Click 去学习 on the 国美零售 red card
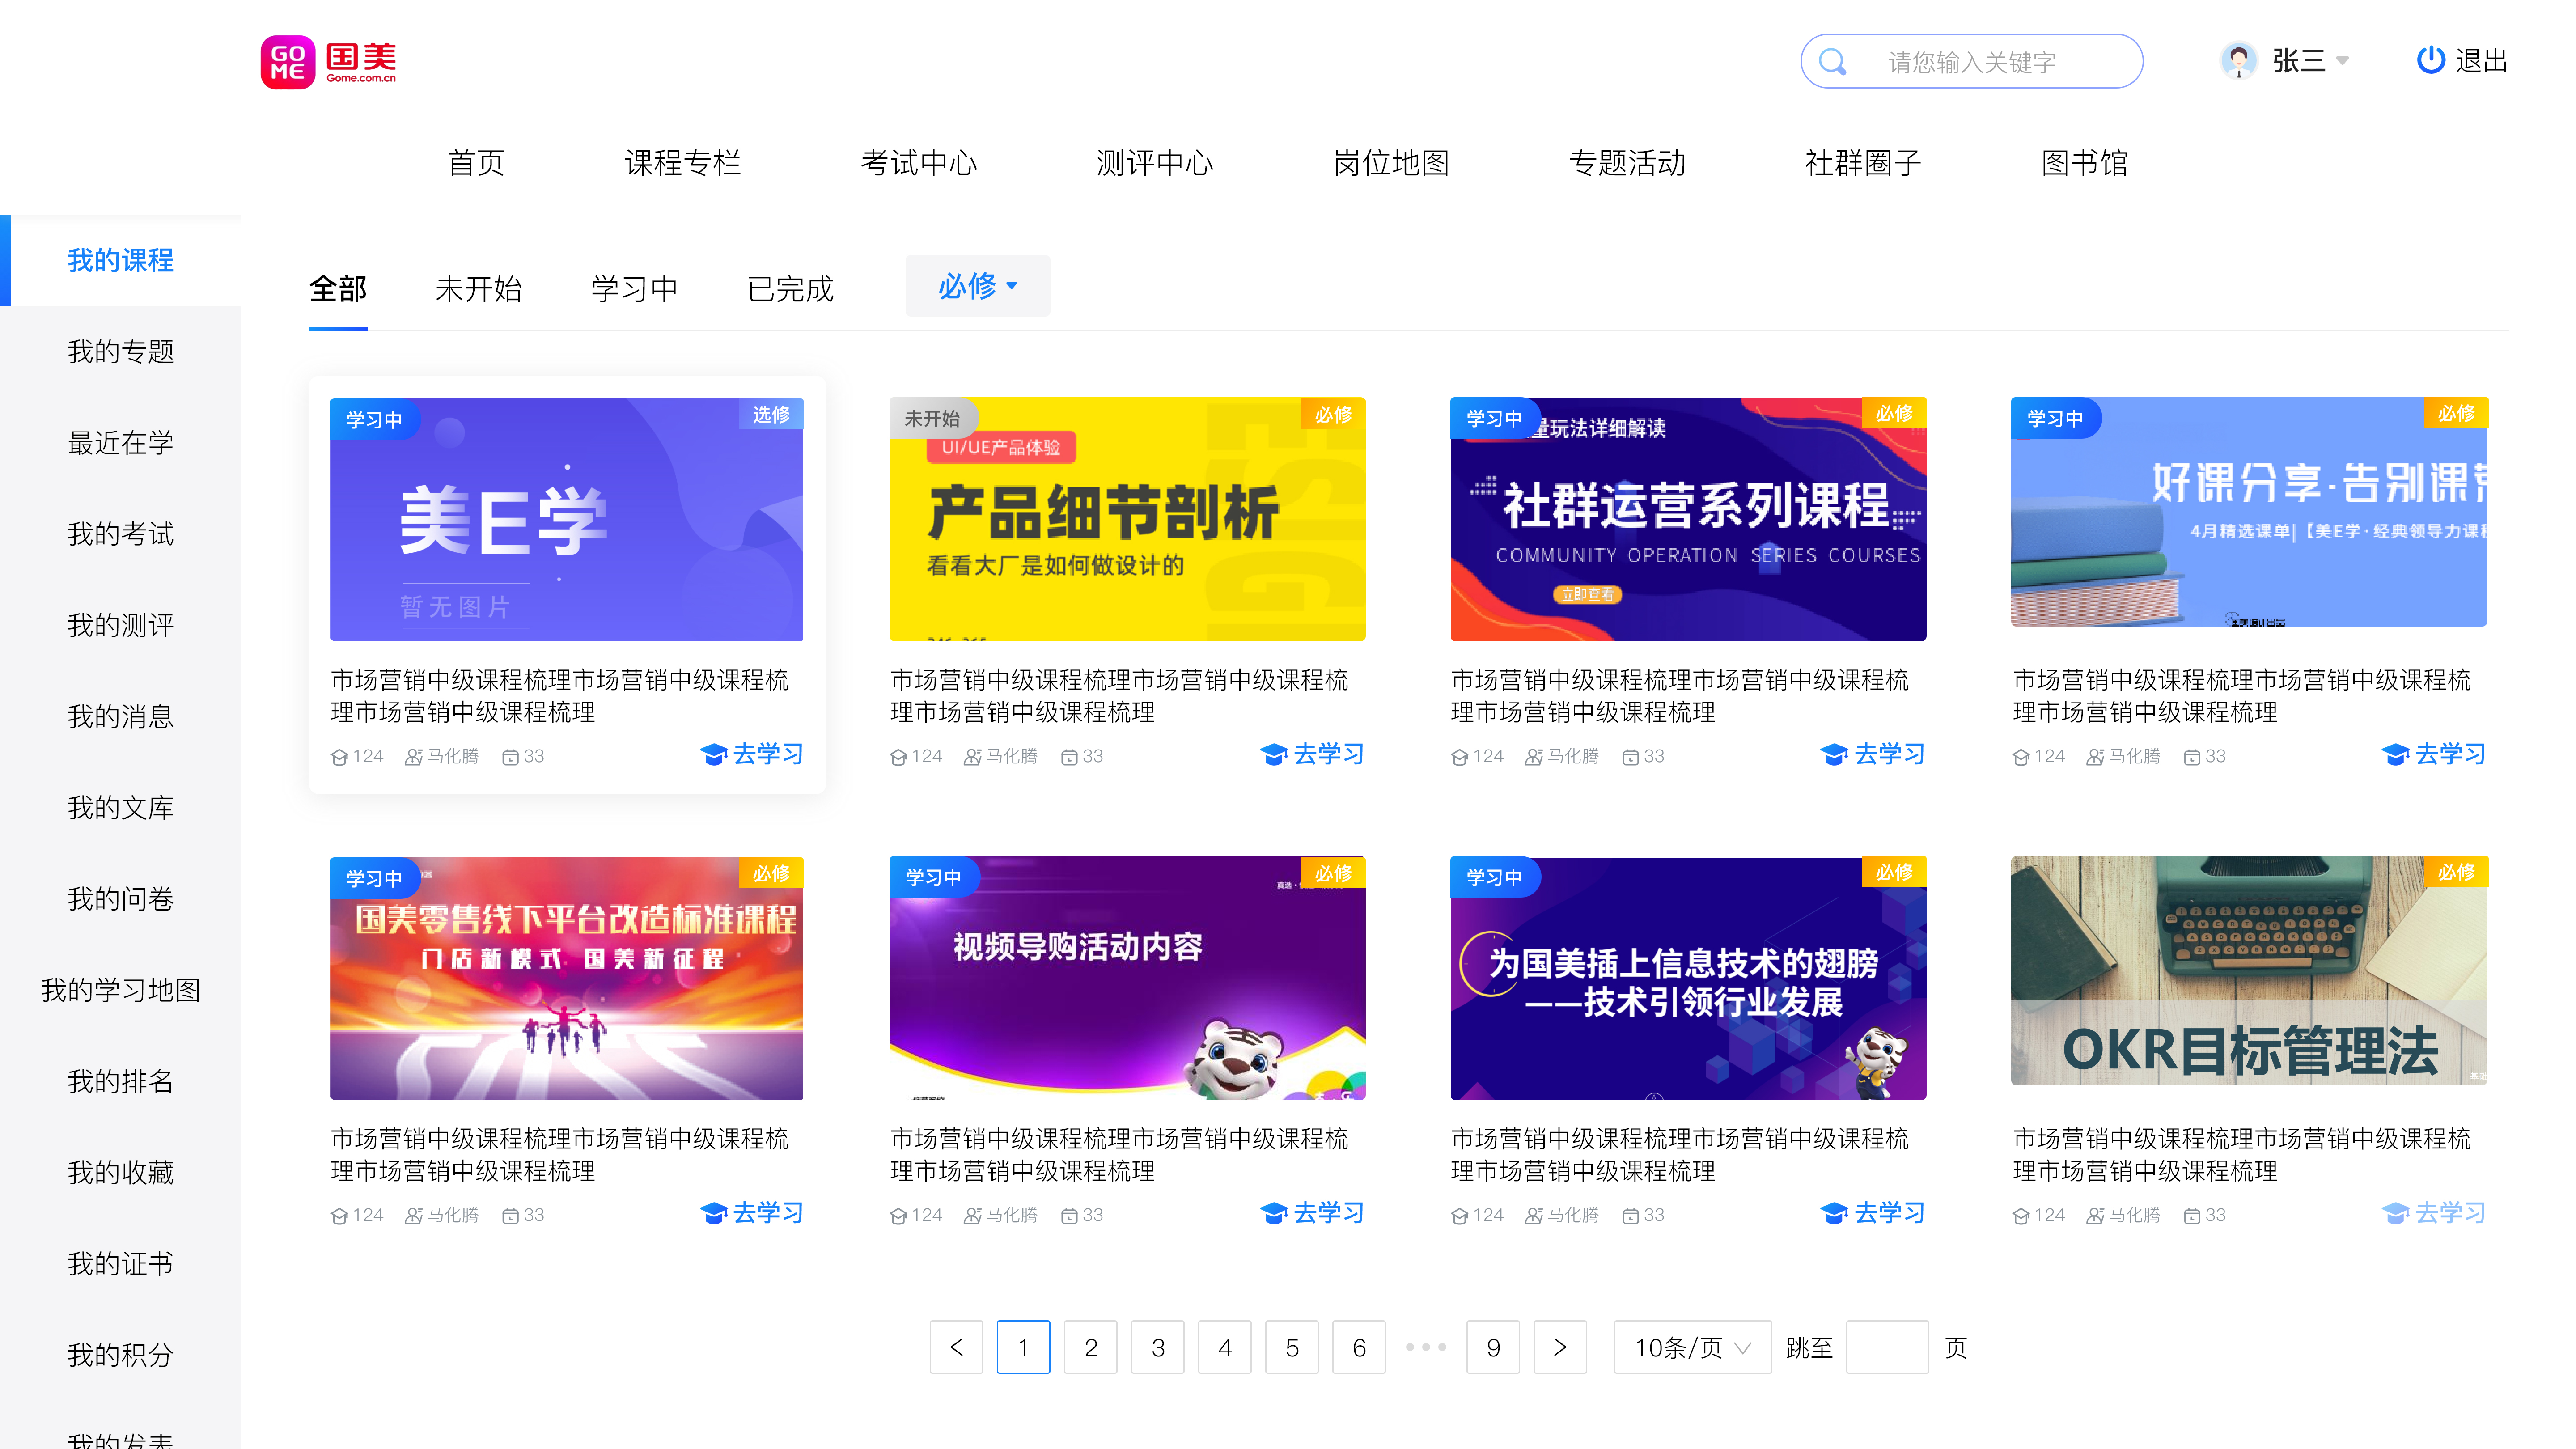The width and height of the screenshot is (2576, 1449). point(752,1213)
